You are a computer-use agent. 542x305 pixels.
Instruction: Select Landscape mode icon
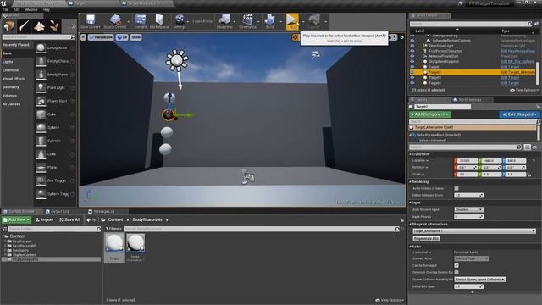click(39, 26)
